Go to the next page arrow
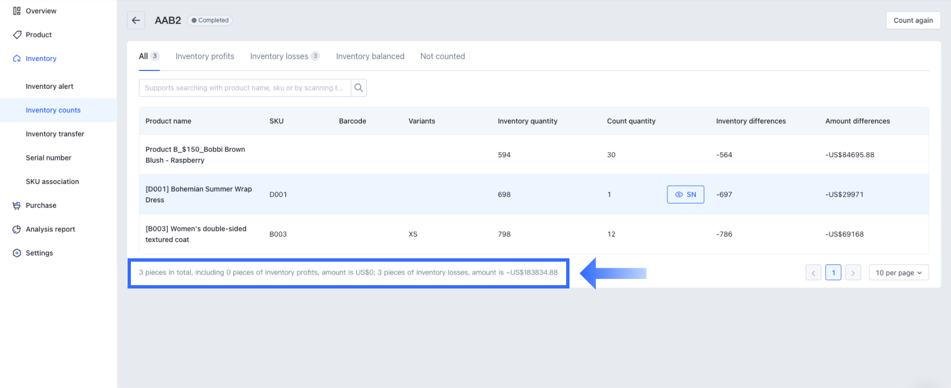The image size is (951, 388). [853, 273]
